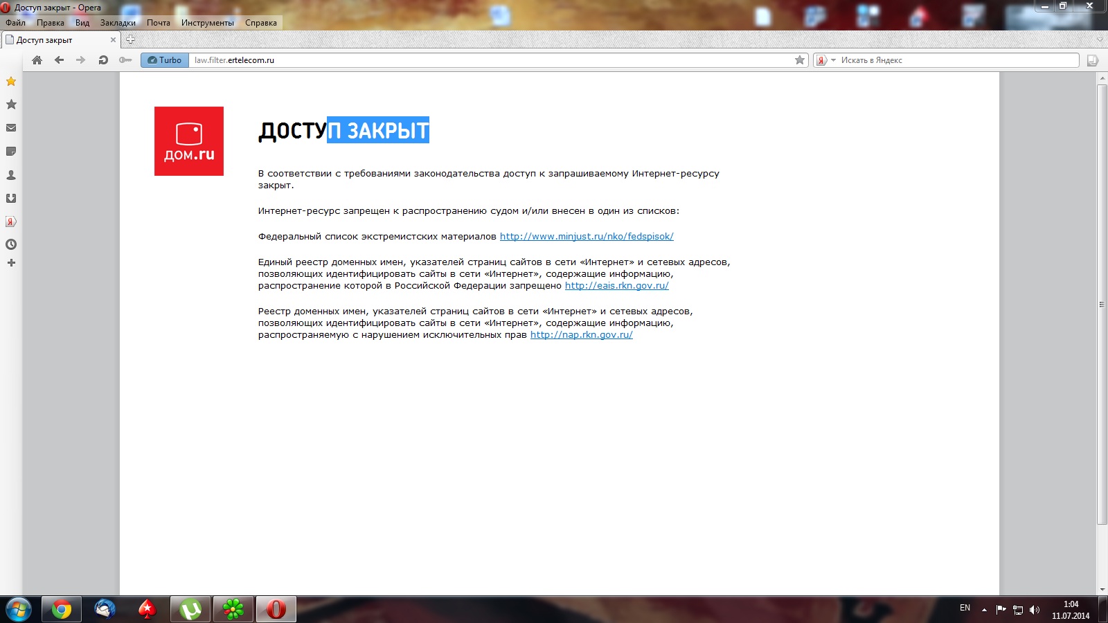This screenshot has width=1108, height=623.
Task: Click the Дом.ru logo
Action: pyautogui.click(x=189, y=141)
